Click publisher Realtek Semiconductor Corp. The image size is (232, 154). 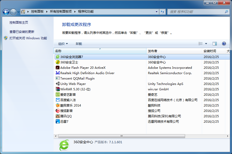[170, 73]
